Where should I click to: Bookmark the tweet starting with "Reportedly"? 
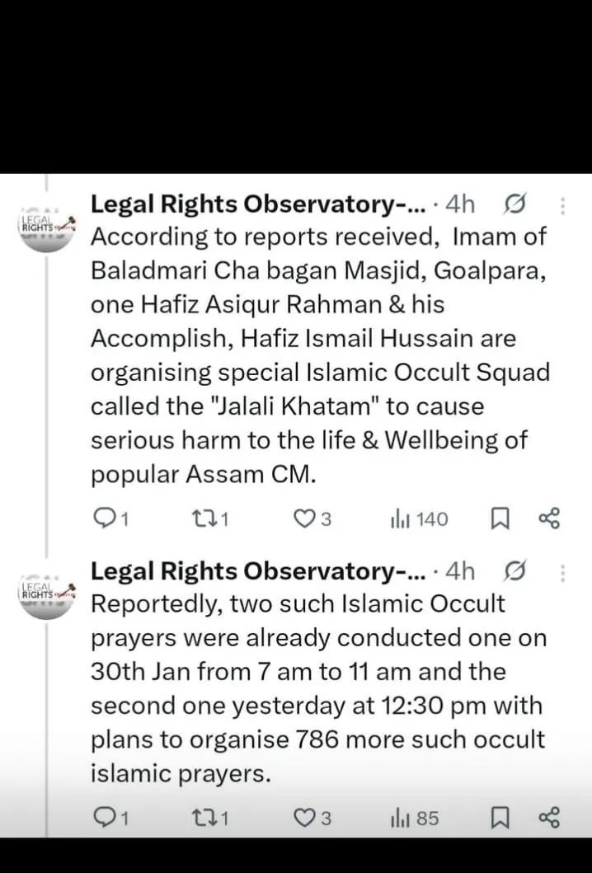pos(499,818)
